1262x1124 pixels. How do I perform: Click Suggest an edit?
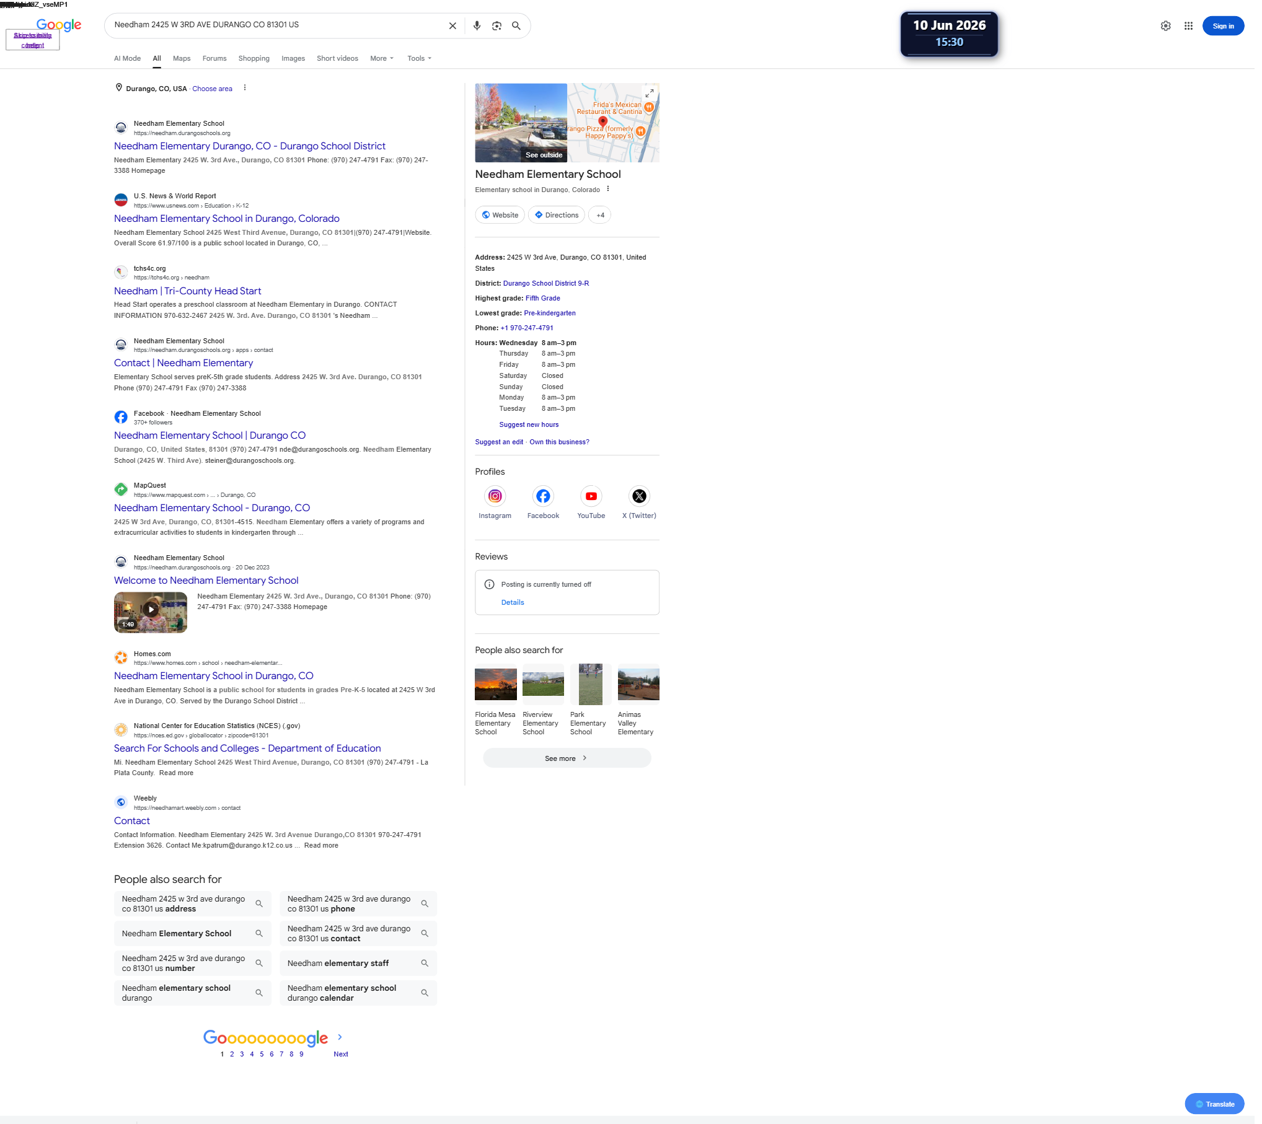click(499, 442)
